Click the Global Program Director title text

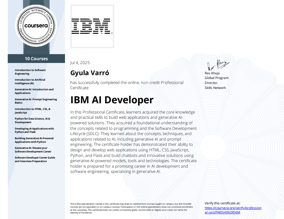click(217, 80)
